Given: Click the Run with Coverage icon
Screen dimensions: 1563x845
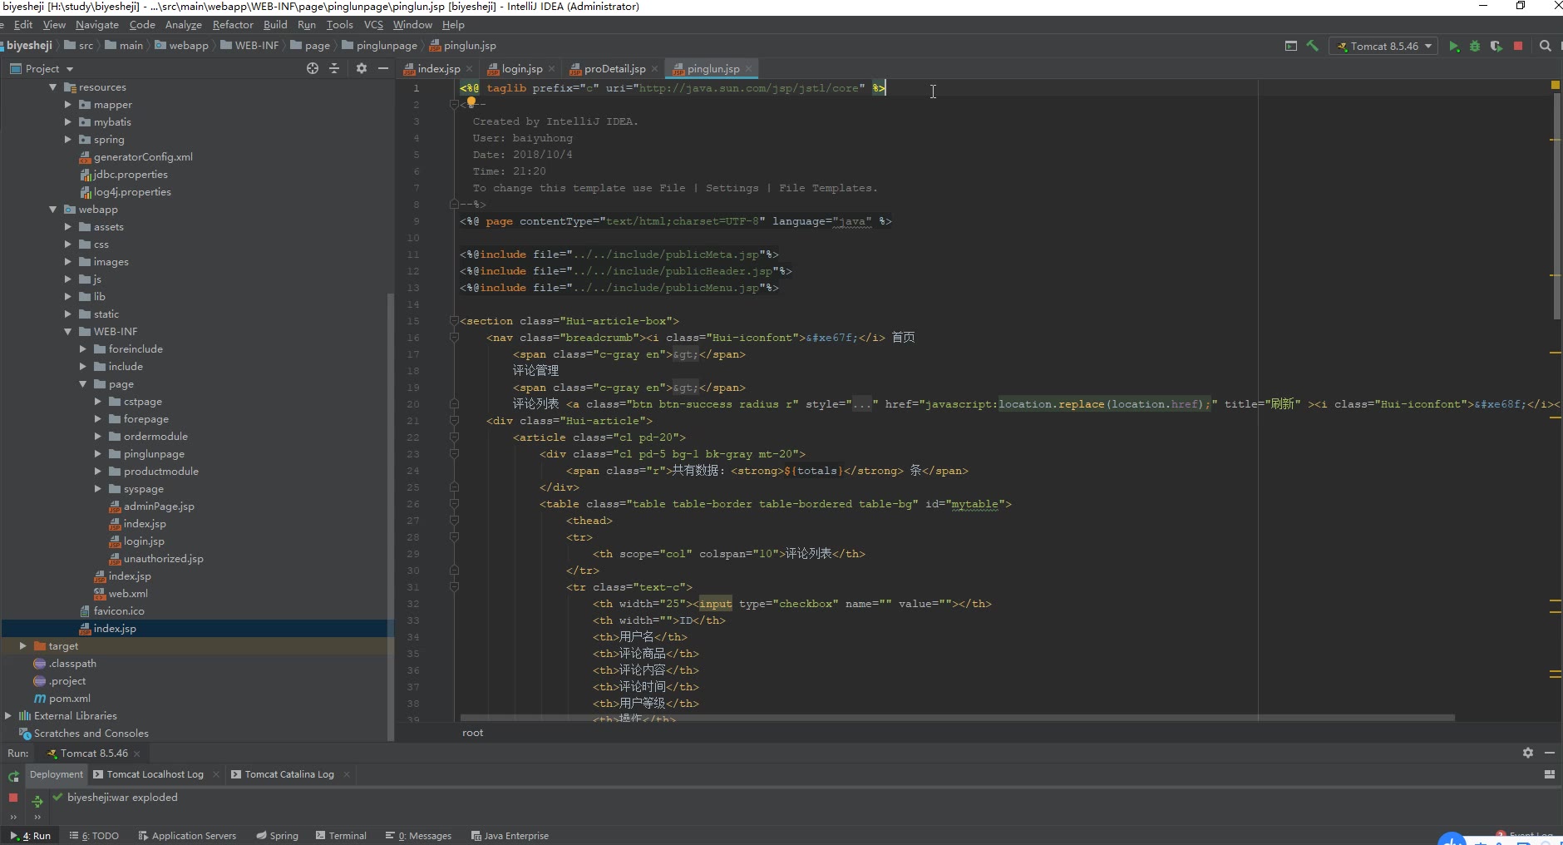Looking at the screenshot, I should coord(1496,47).
